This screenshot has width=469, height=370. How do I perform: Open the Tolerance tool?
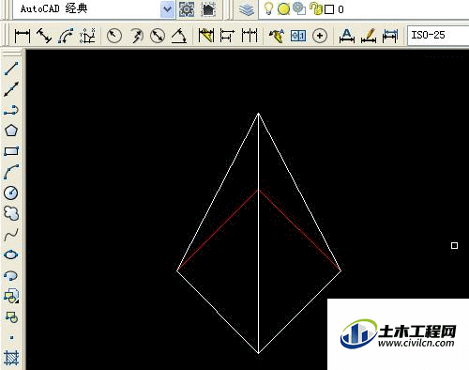click(298, 36)
